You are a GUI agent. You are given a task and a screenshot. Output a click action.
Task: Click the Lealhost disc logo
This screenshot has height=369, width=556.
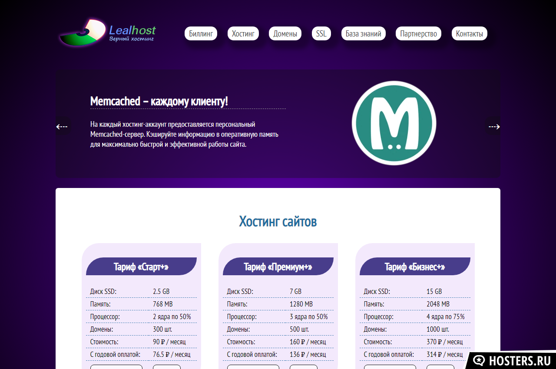(83, 33)
